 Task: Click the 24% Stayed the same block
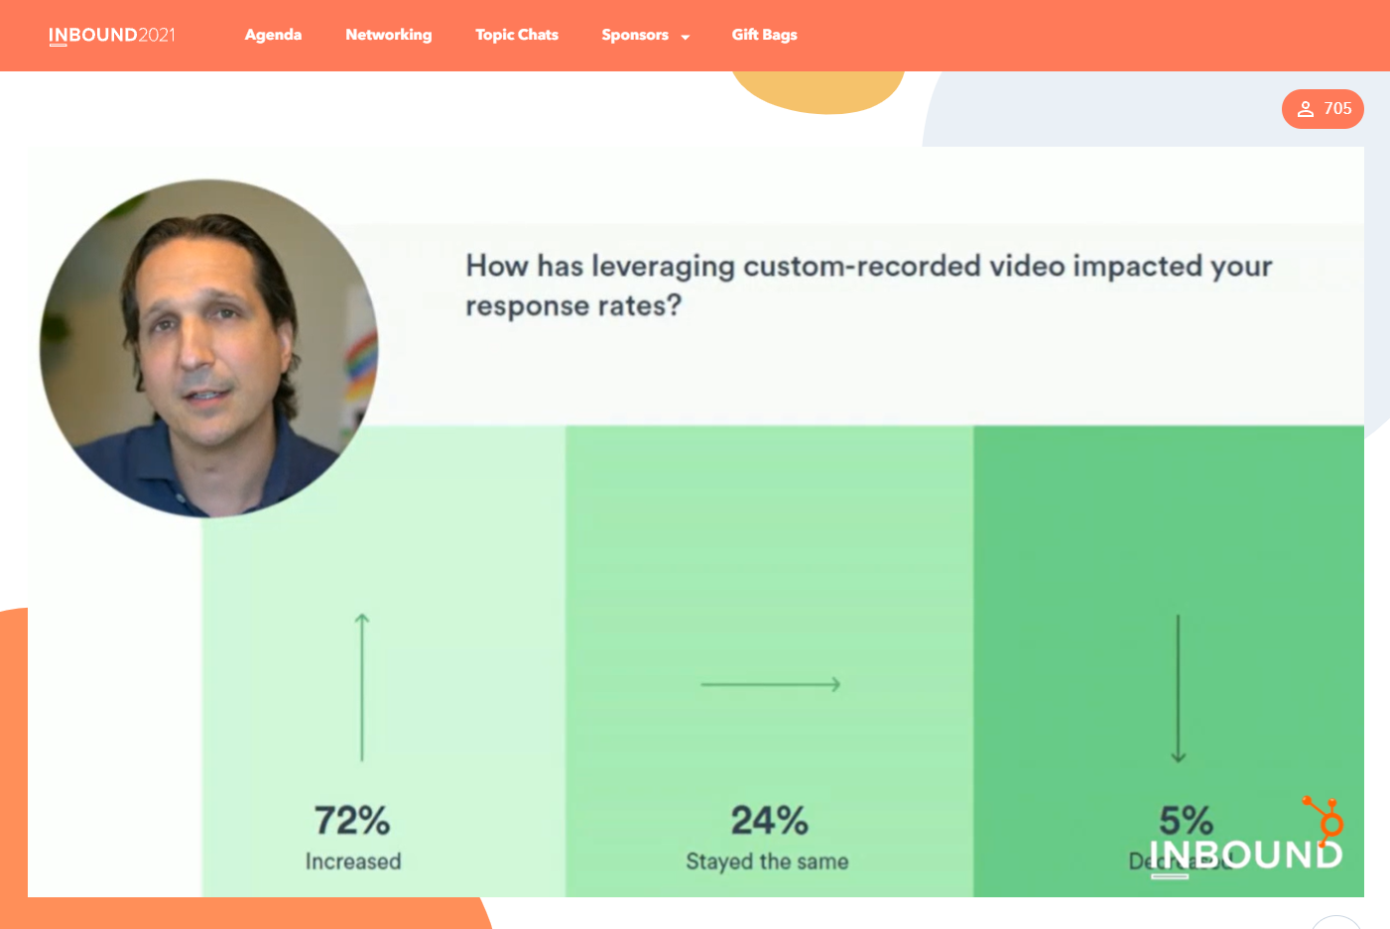coord(770,661)
